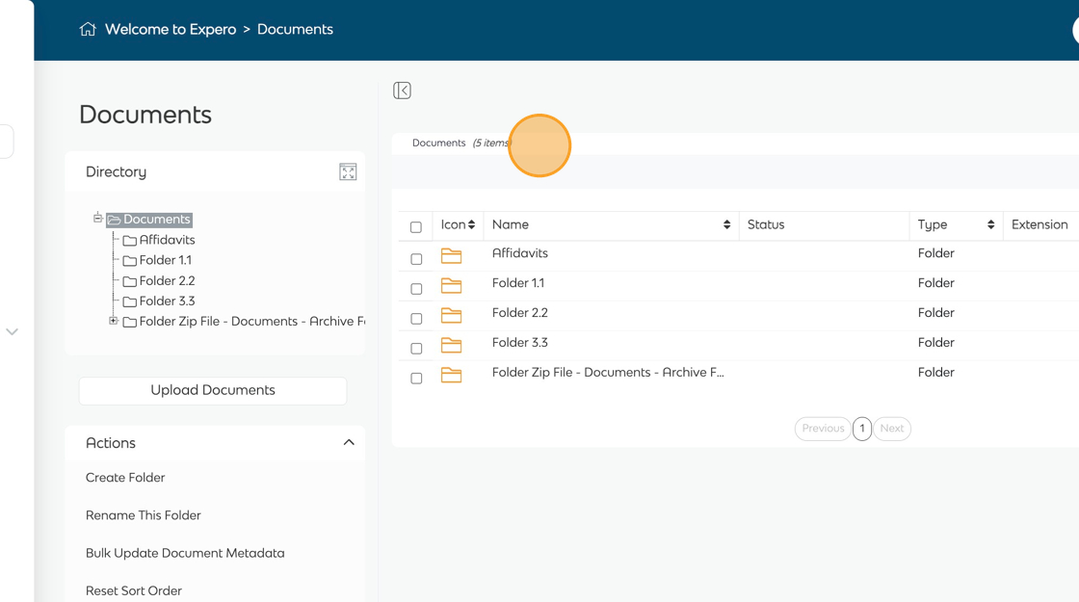This screenshot has width=1079, height=602.
Task: Click the Affidavits folder icon in the table
Action: [x=451, y=255]
